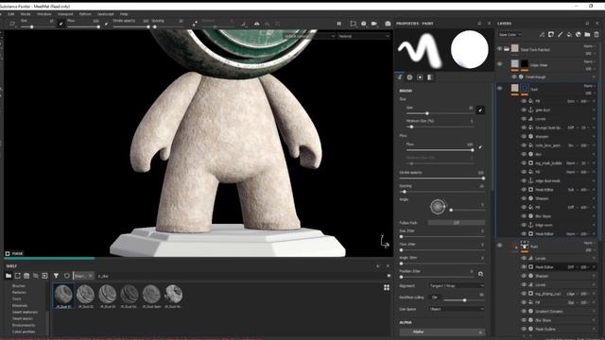Image resolution: width=605 pixels, height=340 pixels.
Task: Toggle Backface culling On switch
Action: (x=436, y=297)
